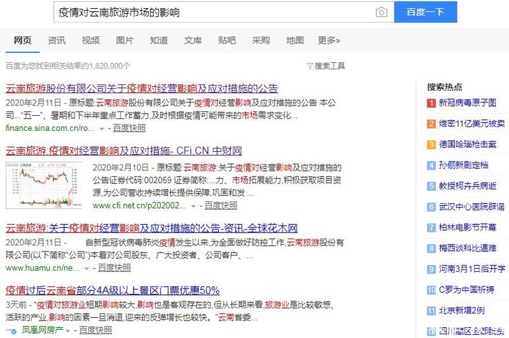Open hot topic C罗为中国祈祷
Screen dimensions: 509x338
coord(466,290)
